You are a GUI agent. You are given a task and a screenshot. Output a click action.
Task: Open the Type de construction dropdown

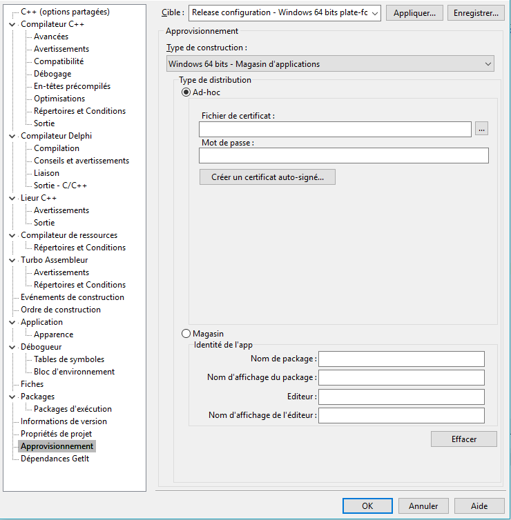330,63
